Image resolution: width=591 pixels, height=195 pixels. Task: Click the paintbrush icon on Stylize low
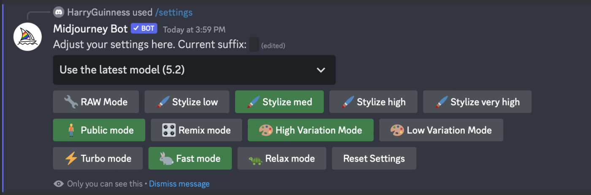(162, 102)
